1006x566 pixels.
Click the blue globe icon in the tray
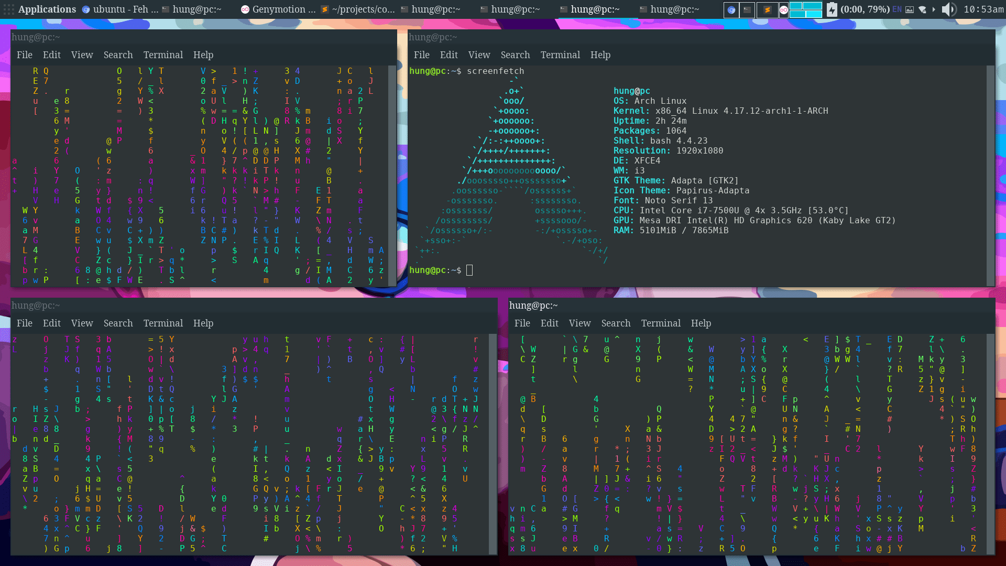(x=731, y=9)
